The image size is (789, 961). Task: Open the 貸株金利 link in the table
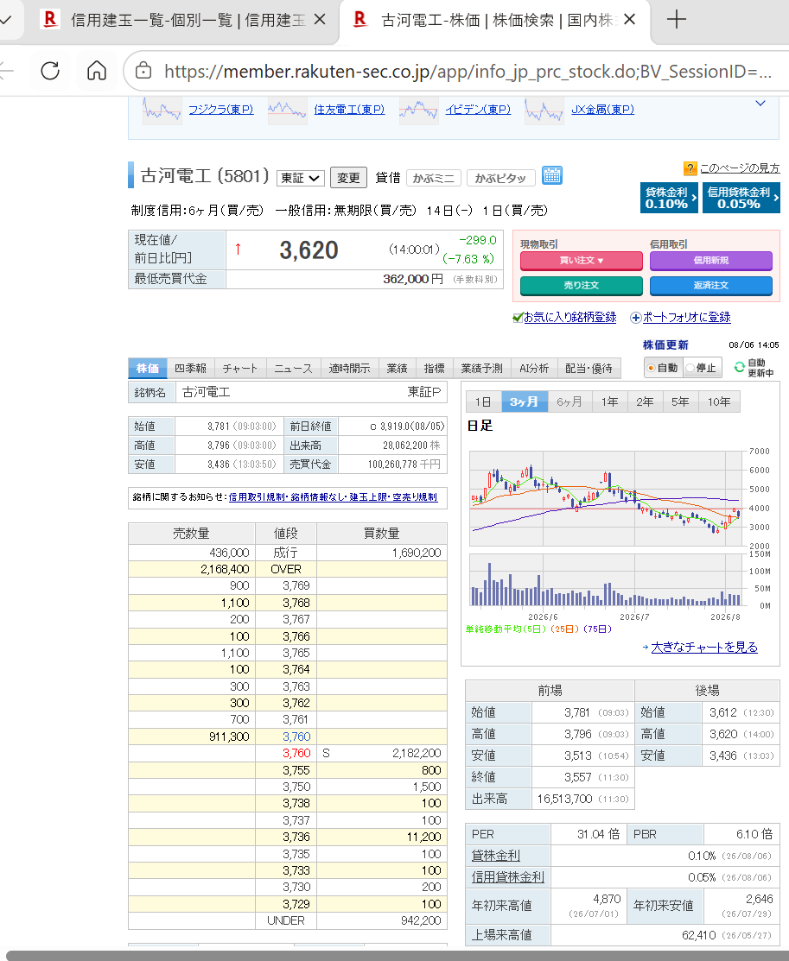pyautogui.click(x=496, y=856)
